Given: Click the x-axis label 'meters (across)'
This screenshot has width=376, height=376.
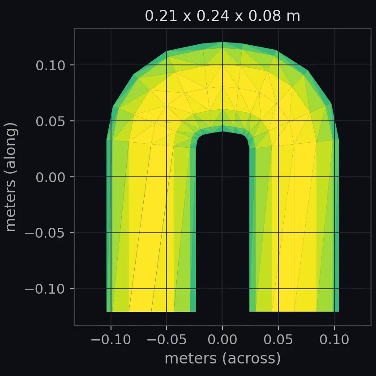Looking at the screenshot, I should (x=222, y=359).
